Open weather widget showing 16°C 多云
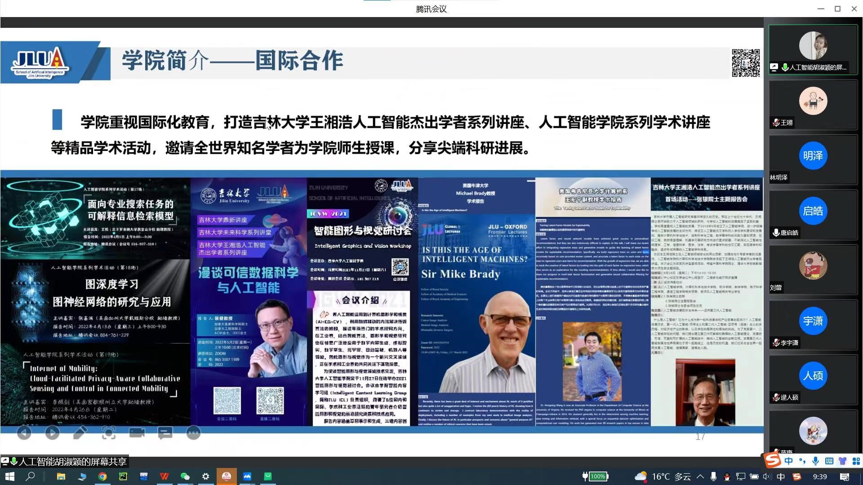This screenshot has width=863, height=485. coord(662,476)
